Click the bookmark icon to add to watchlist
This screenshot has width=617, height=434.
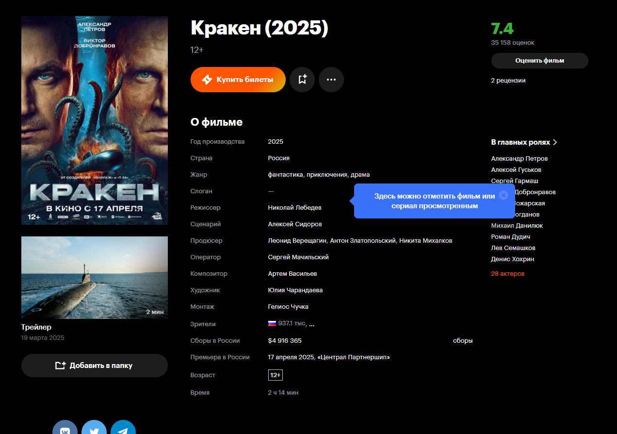302,80
